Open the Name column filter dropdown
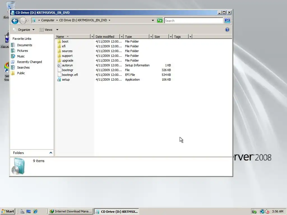The width and height of the screenshot is (287, 215). coord(92,37)
